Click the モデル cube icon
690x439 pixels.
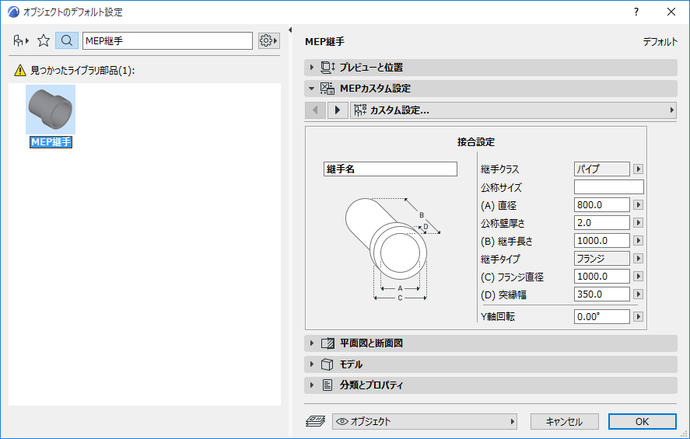click(327, 364)
